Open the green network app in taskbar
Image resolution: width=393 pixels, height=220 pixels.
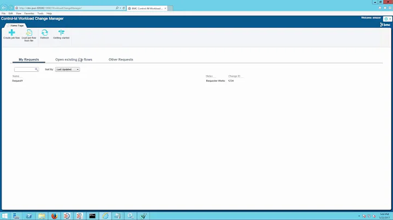pyautogui.click(x=144, y=216)
